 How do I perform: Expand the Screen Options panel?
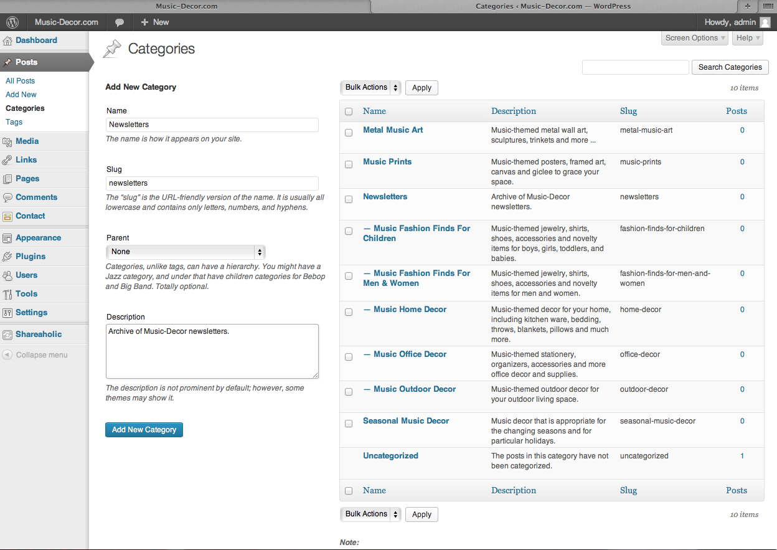click(695, 38)
